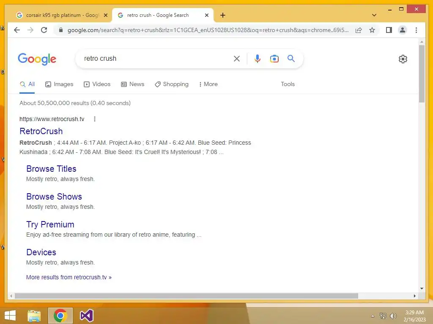Open search Tools options
Screen dimensions: 433x324
288,84
